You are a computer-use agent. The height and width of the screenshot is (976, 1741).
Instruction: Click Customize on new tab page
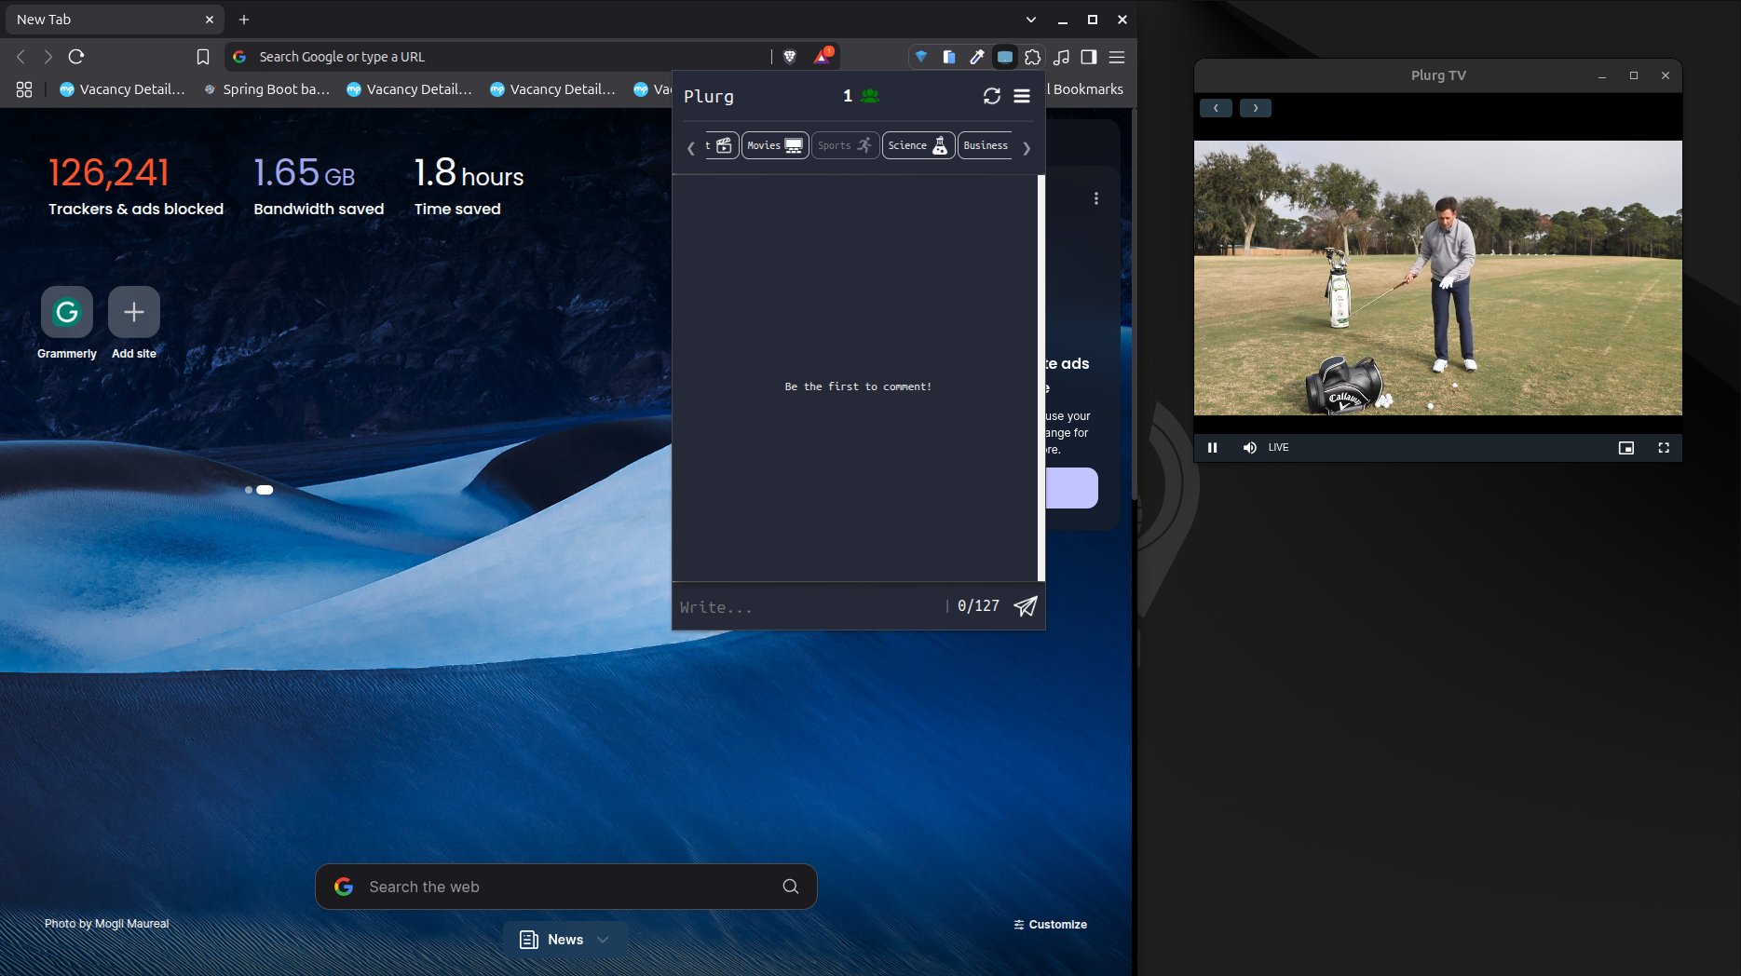coord(1050,925)
